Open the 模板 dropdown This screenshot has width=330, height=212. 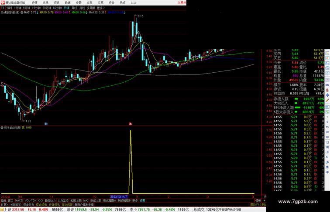coord(258,201)
